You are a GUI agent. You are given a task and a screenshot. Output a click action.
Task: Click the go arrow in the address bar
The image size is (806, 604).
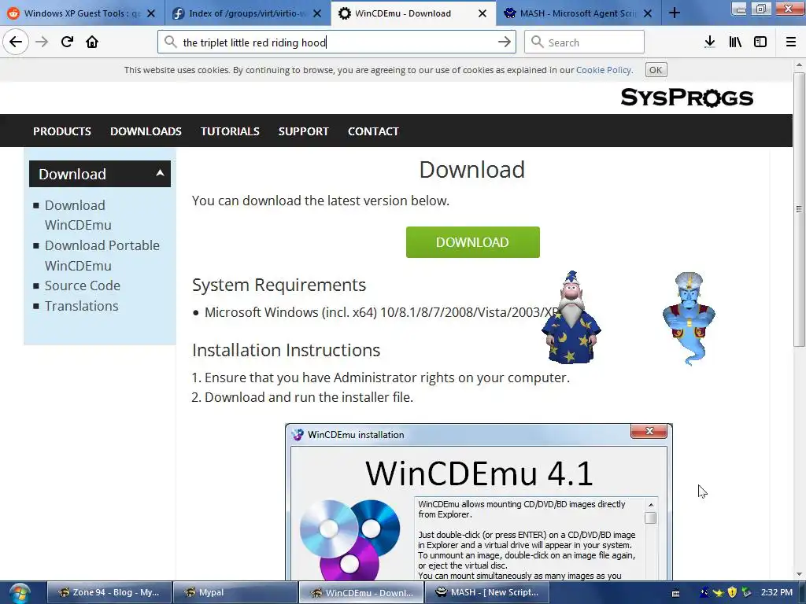click(x=505, y=42)
